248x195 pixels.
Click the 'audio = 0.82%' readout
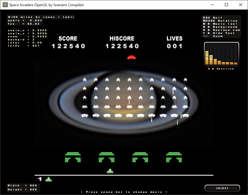25,20
